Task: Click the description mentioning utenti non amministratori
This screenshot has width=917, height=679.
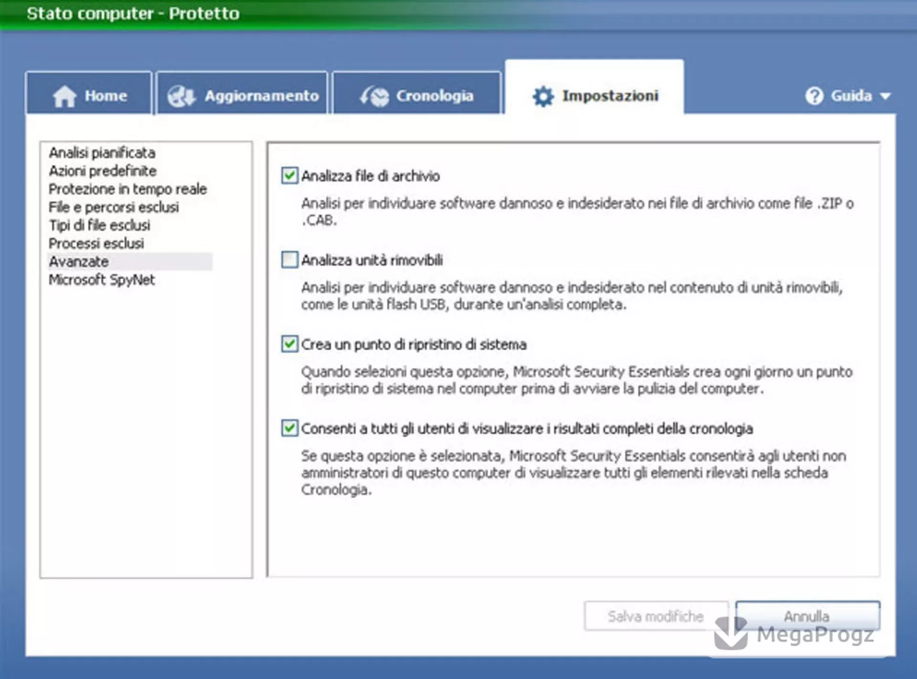Action: point(574,473)
